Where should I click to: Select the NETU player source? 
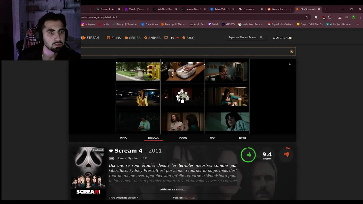point(242,138)
